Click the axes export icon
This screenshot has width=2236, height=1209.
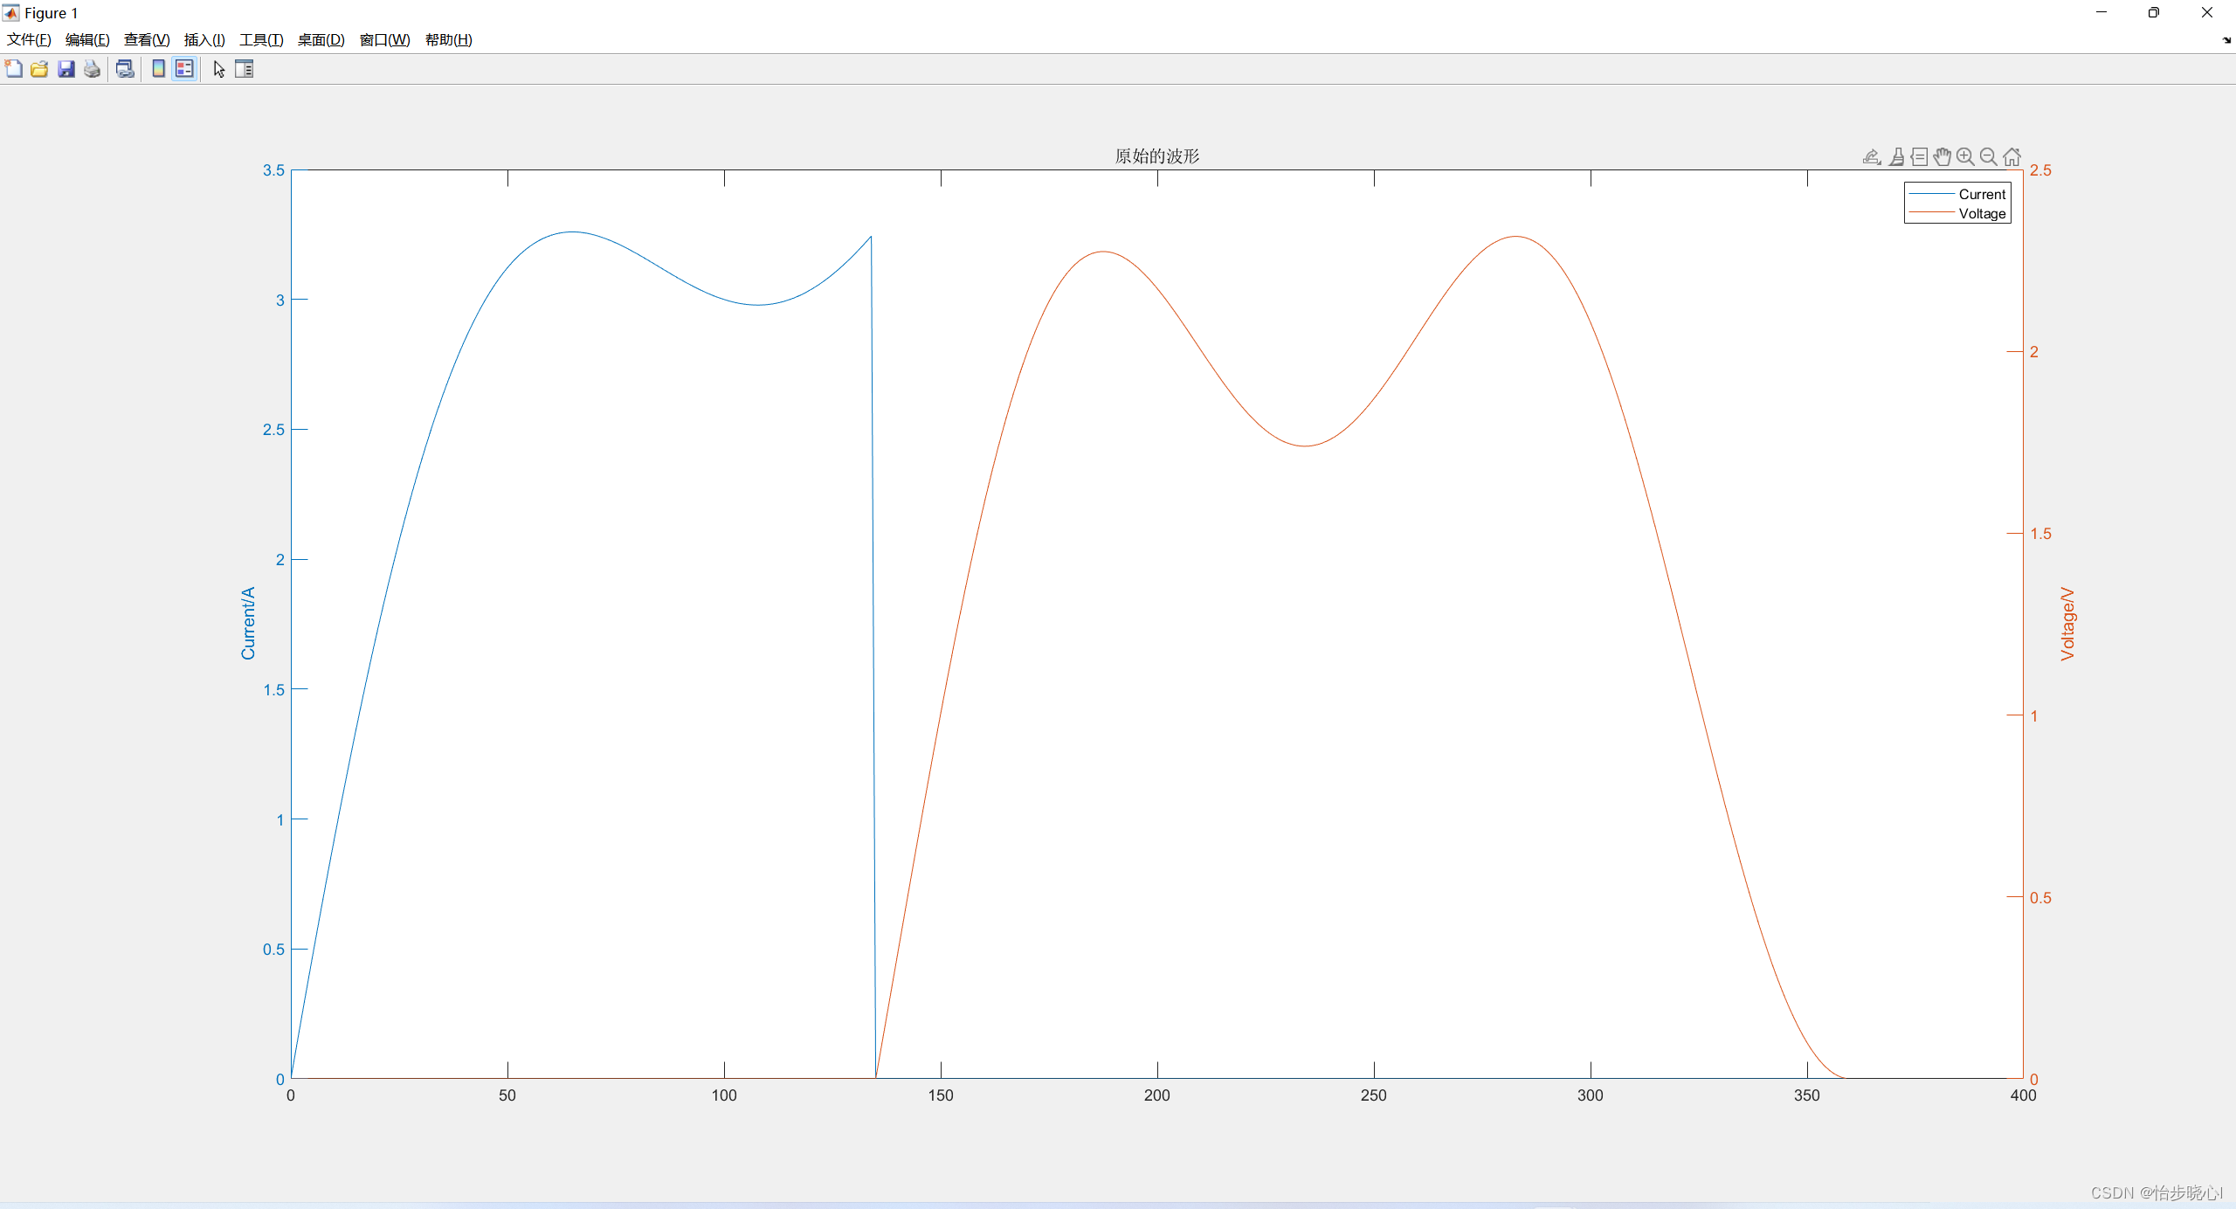1872,156
